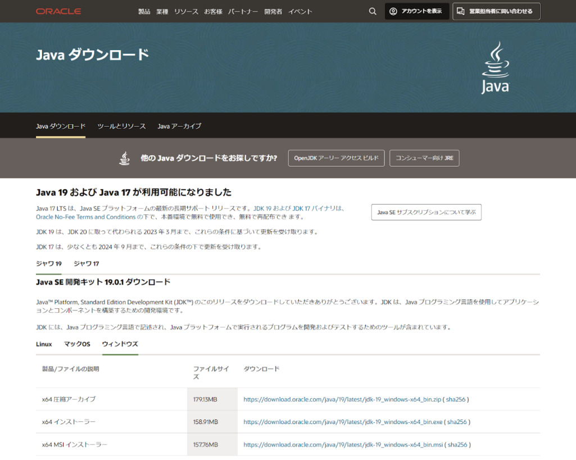Screen dimensions: 576x460
Task: Click the ダウンロード column header
Action: click(261, 369)
